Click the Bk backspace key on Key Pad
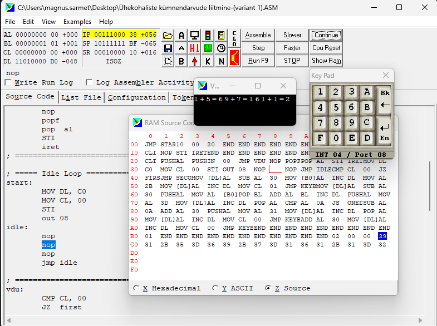The image size is (437, 326). click(x=385, y=100)
